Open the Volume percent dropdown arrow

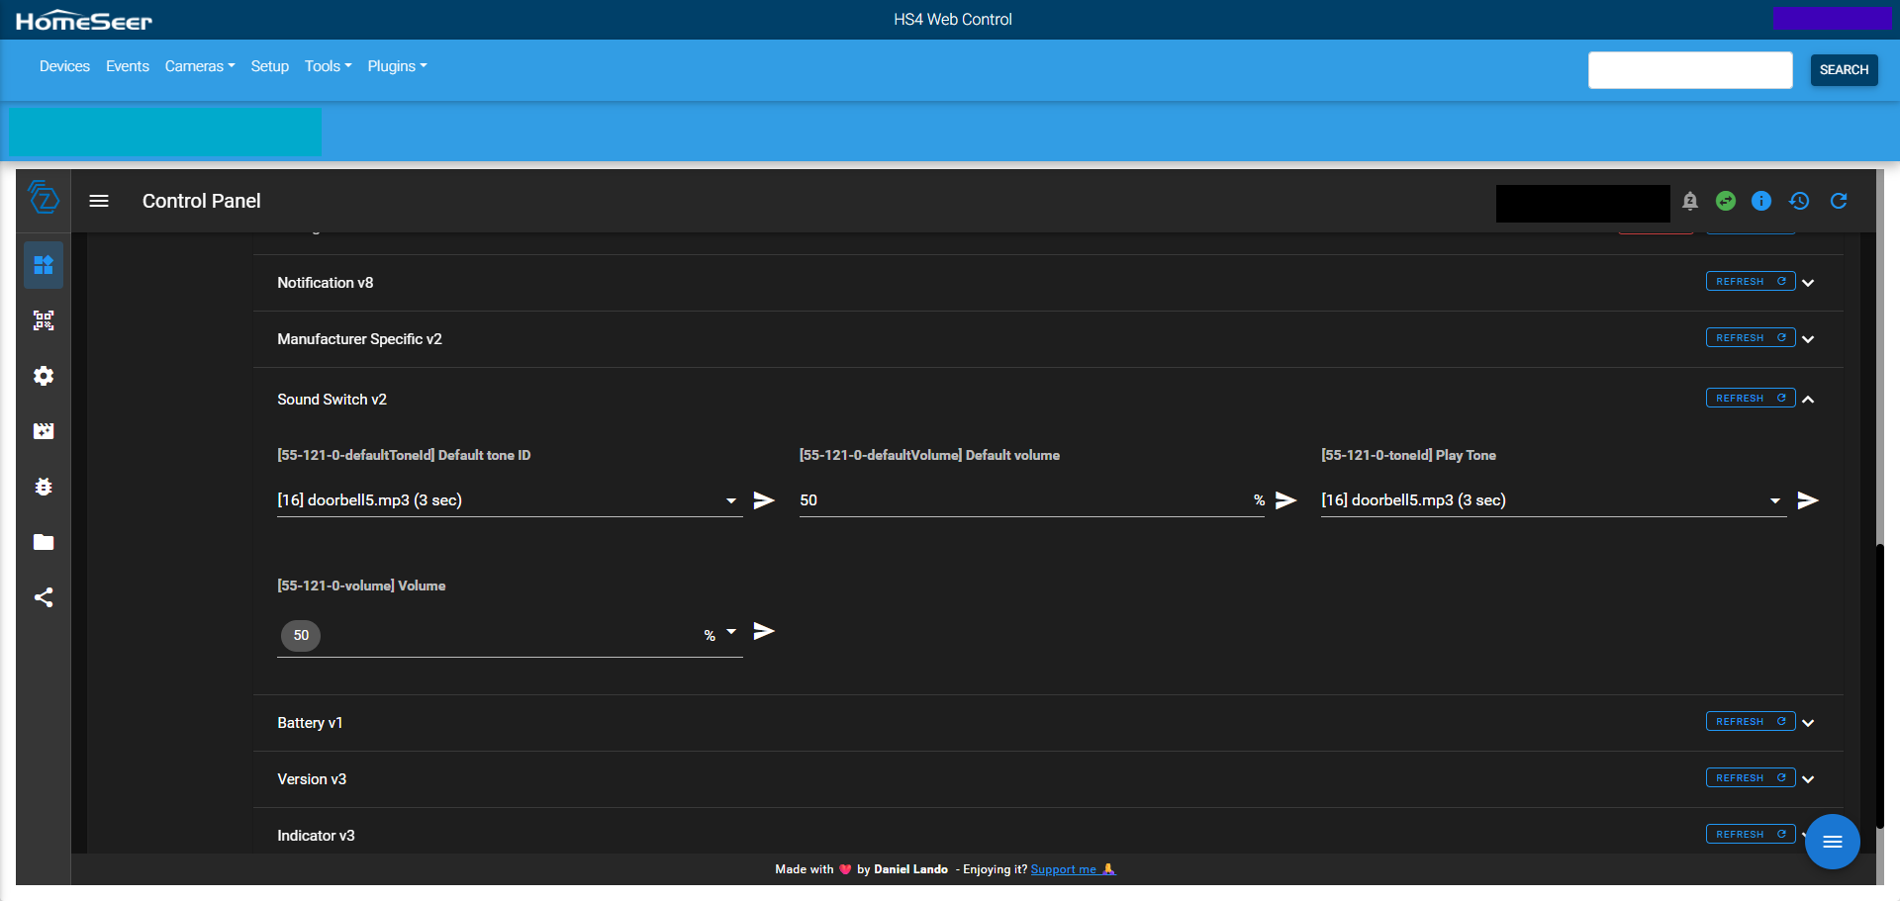pyautogui.click(x=731, y=631)
